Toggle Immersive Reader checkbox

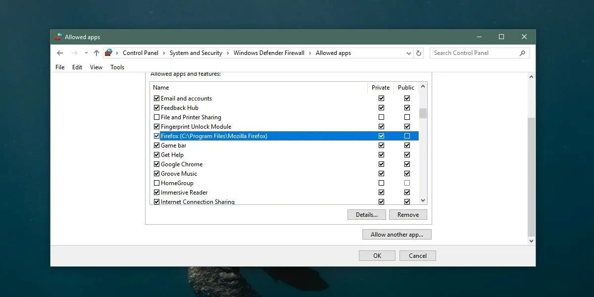pos(156,193)
